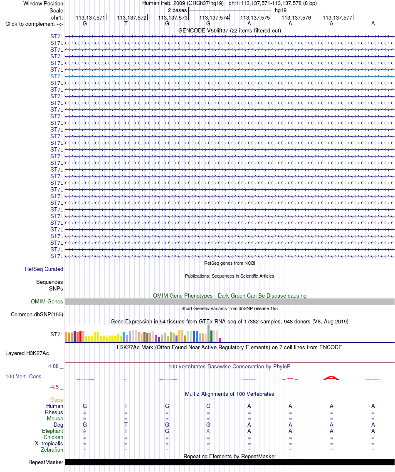The height and width of the screenshot is (472, 395).
Task: Click the T base in the Elephant alignment row
Action: (126, 431)
